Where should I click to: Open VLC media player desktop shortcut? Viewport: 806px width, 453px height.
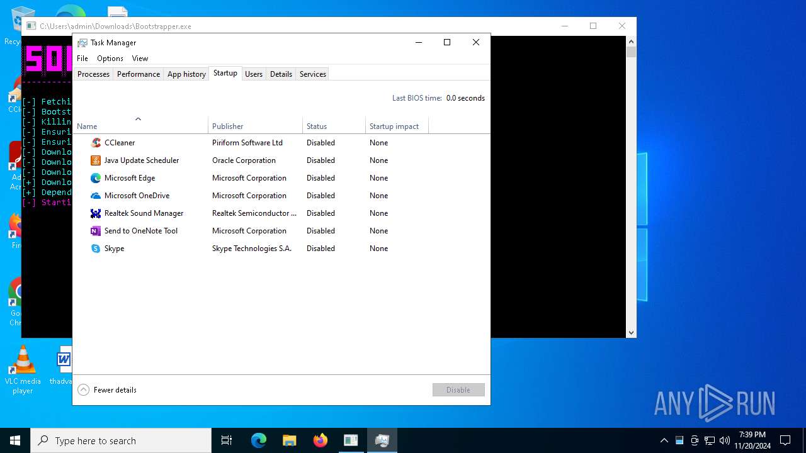[x=23, y=370]
